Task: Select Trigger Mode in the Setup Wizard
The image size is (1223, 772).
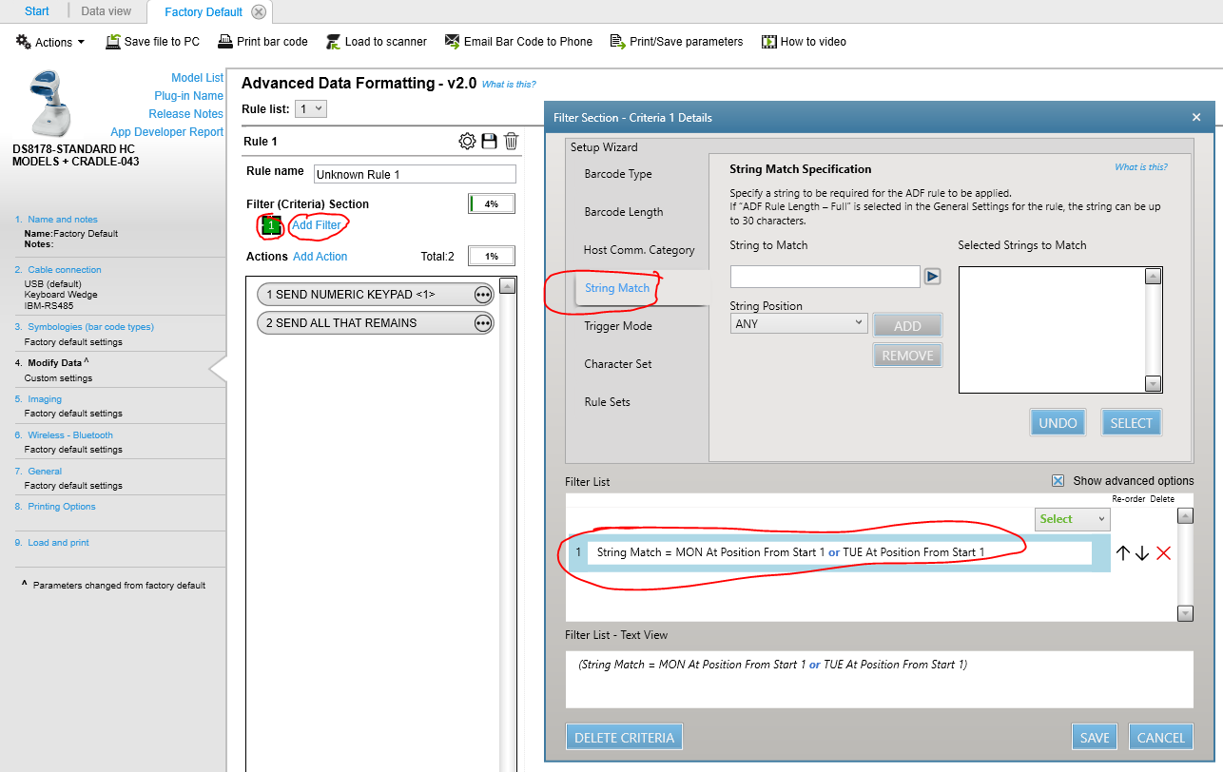Action: [618, 326]
